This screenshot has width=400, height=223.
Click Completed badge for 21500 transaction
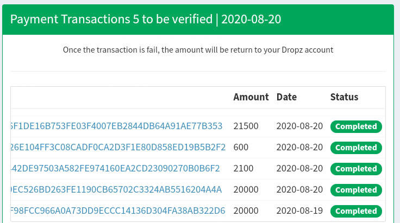pos(356,126)
